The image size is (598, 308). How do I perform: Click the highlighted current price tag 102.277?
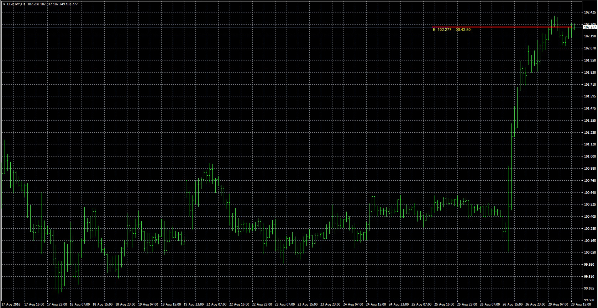point(590,27)
